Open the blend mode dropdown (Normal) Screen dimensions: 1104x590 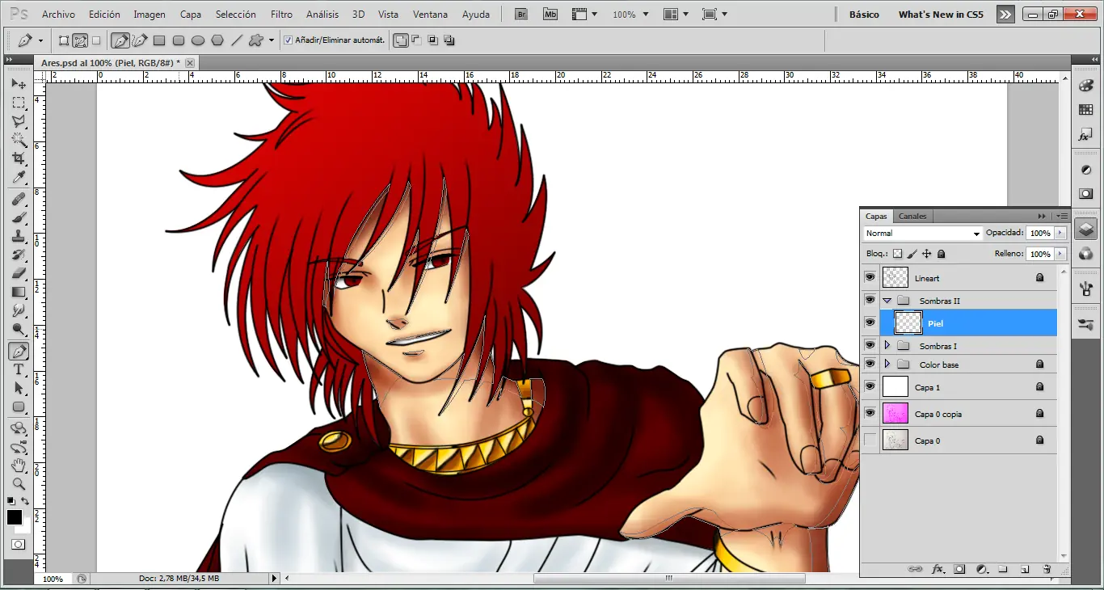[x=922, y=234]
